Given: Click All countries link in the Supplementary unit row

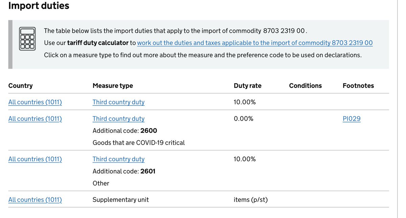Looking at the screenshot, I should coord(35,200).
